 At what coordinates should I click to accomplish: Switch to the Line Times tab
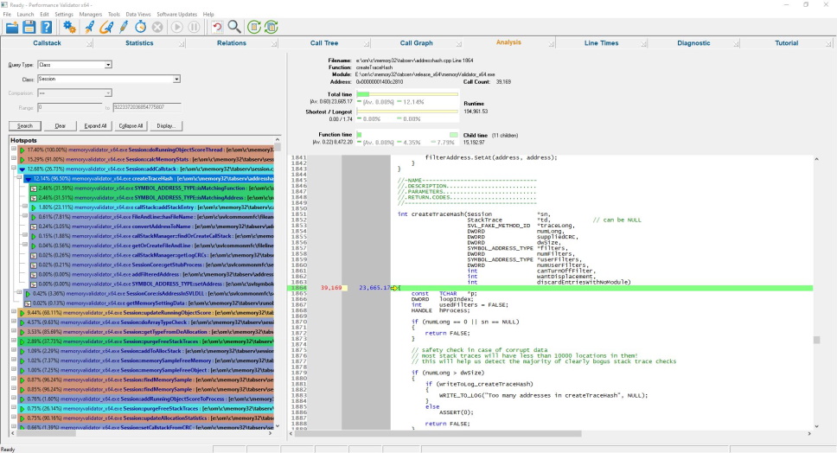(x=601, y=43)
